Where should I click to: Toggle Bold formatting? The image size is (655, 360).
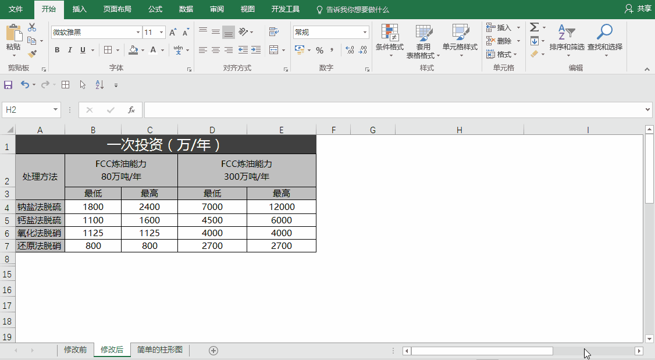tap(57, 50)
